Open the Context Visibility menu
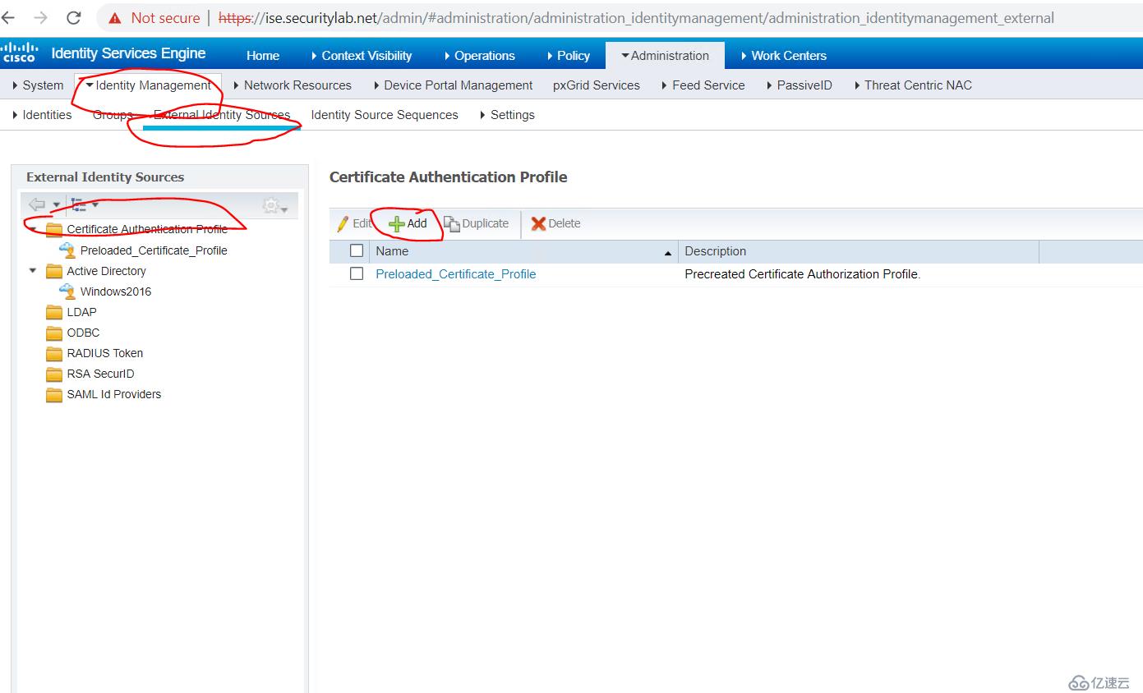1143x693 pixels. click(362, 56)
